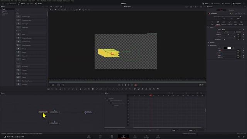Toggle the Spline panel button
Screen dimensions: 247x139
coord(205,3)
